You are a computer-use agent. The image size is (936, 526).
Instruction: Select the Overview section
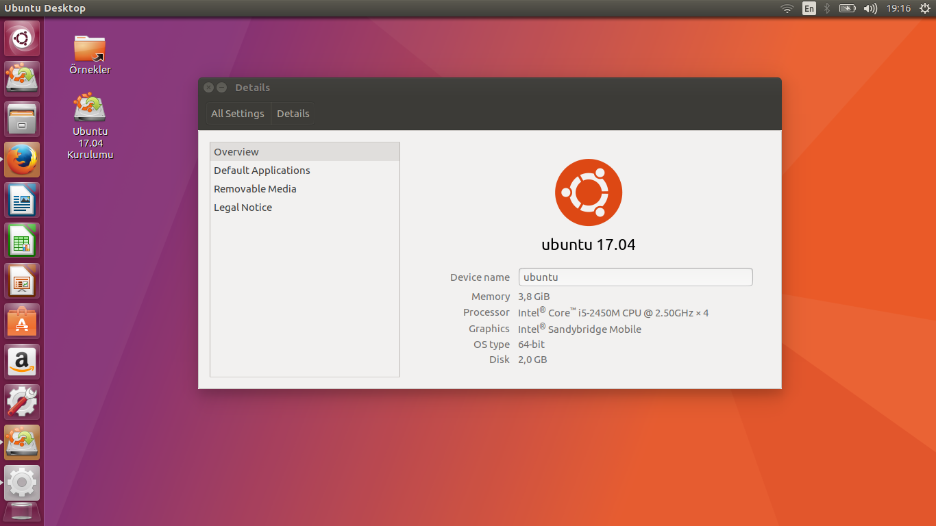[305, 152]
